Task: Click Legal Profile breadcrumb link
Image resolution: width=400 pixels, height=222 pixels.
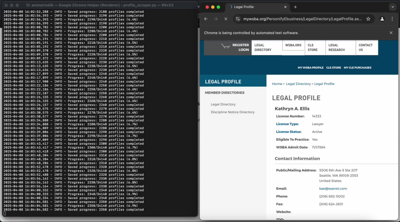Action: pyautogui.click(x=324, y=84)
